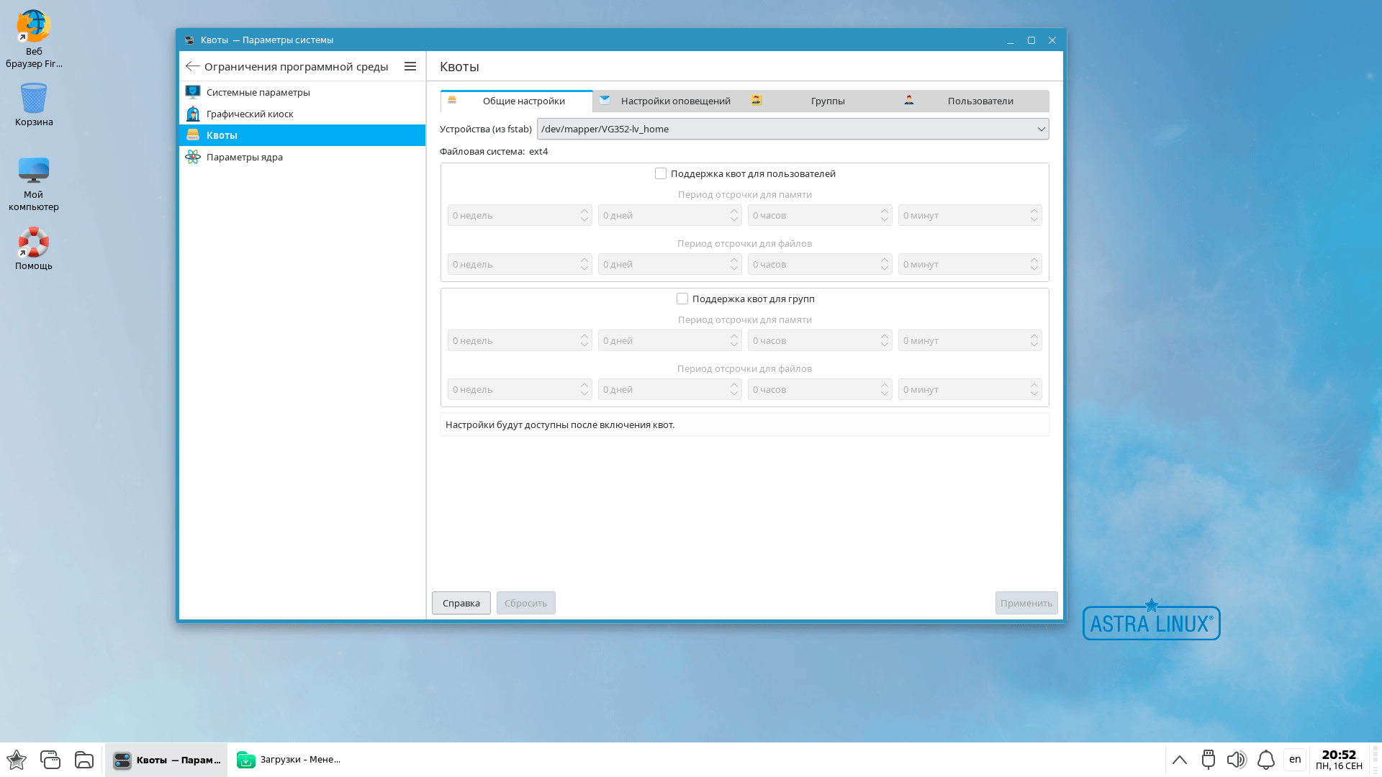Enable Поддержка квот для групп checkbox
The height and width of the screenshot is (777, 1382).
tap(682, 299)
